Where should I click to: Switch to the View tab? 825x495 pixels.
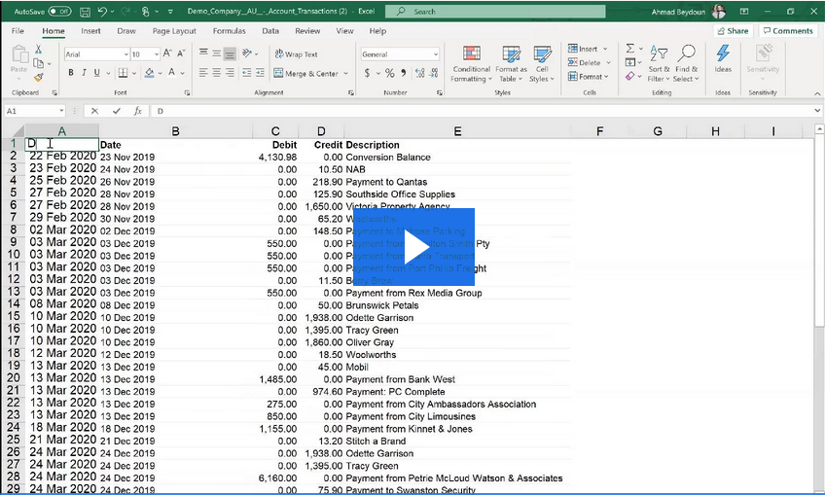click(344, 31)
